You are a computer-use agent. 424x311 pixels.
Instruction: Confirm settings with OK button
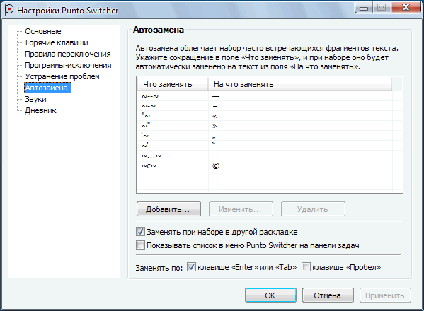pyautogui.click(x=270, y=295)
